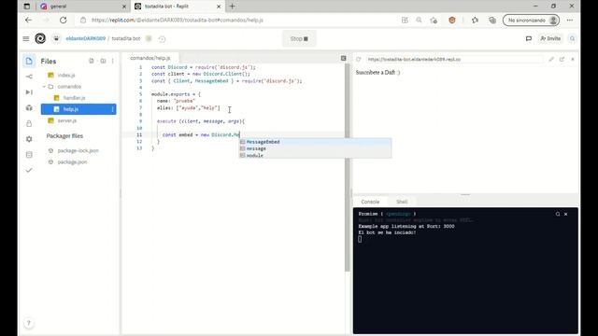
Task: Open repl history icon next to title
Action: 162,39
